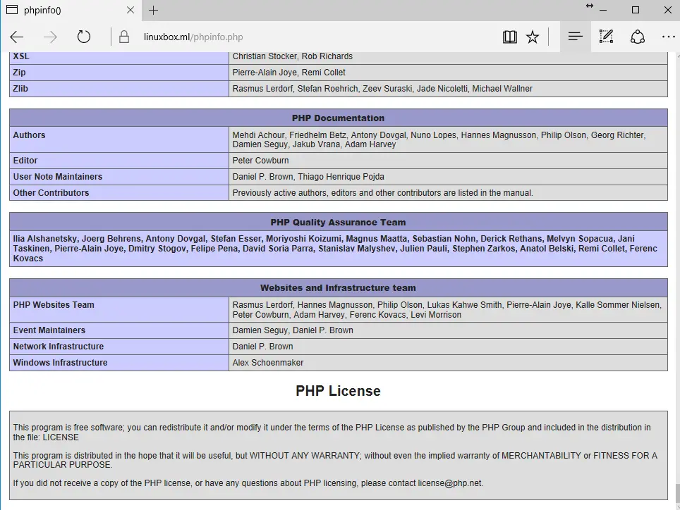The width and height of the screenshot is (680, 510).
Task: Go back using the browser back arrow
Action: 16,37
